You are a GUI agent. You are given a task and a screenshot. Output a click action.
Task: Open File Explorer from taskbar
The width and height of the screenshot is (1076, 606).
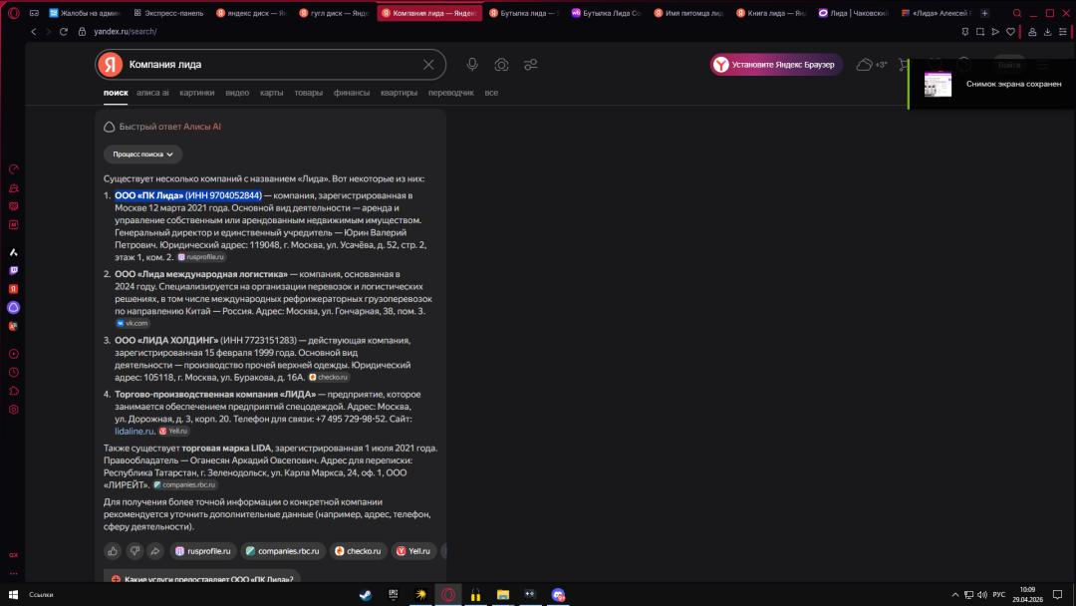pos(503,594)
